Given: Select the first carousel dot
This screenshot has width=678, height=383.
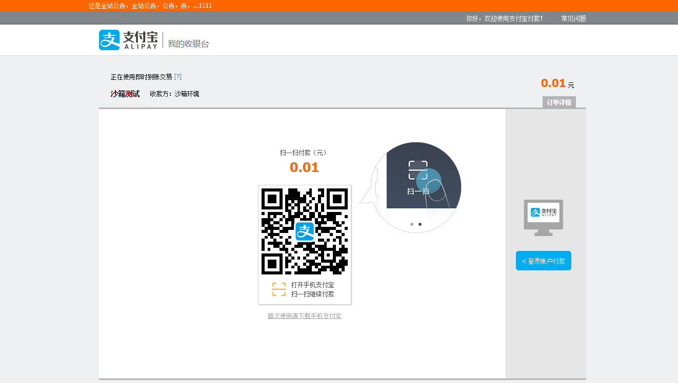Looking at the screenshot, I should [412, 224].
